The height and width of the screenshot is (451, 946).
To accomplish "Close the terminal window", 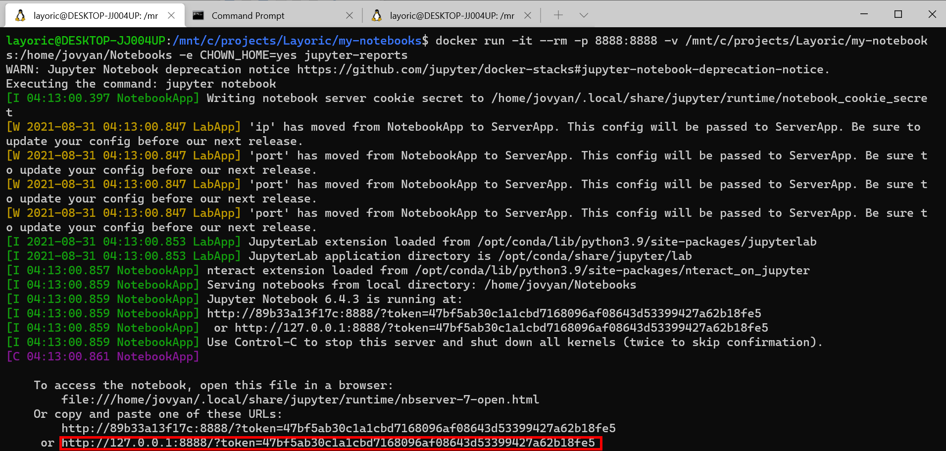I will 932,14.
